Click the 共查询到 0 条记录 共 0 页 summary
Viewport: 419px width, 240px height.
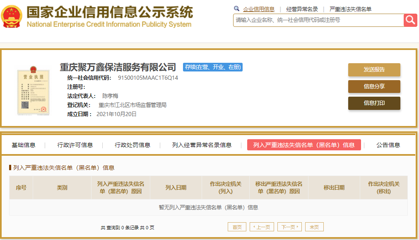tap(128, 228)
